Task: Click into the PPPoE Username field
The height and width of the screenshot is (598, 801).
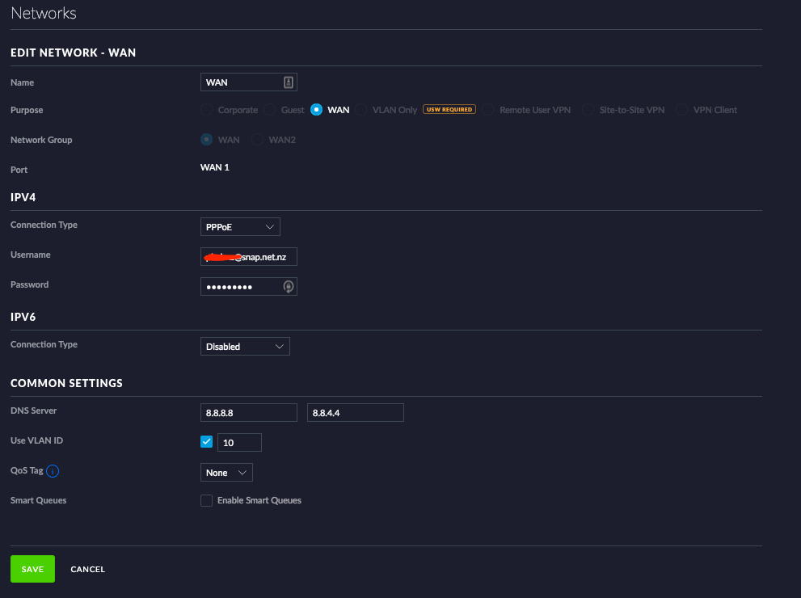Action: (249, 257)
